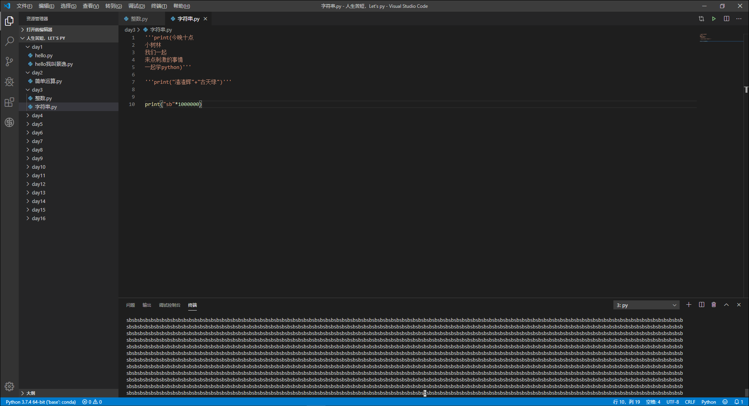The height and width of the screenshot is (406, 749).
Task: Change language mode Python in status bar
Action: coord(708,402)
